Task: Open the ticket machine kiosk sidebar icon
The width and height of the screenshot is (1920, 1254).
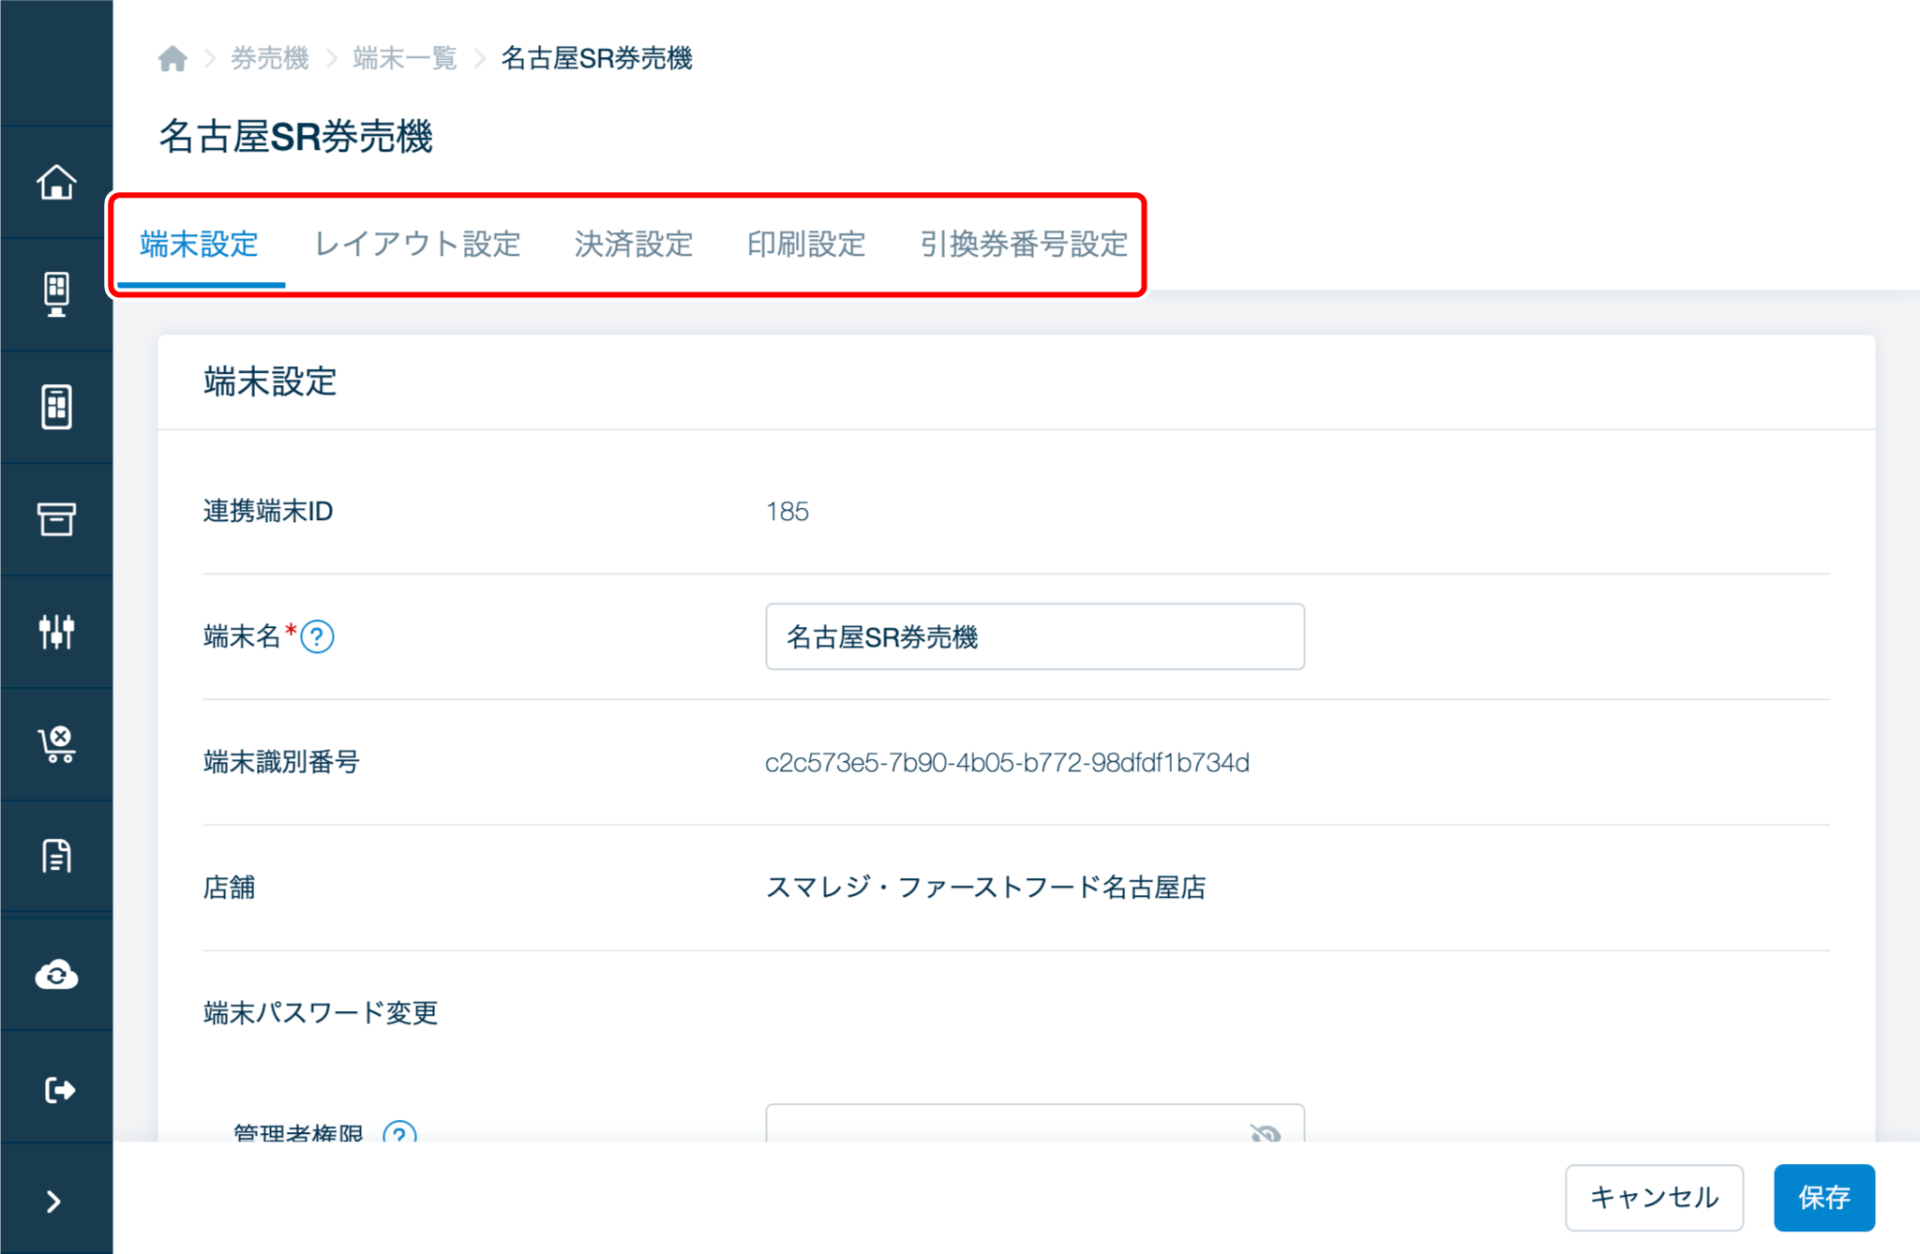Action: 56,294
